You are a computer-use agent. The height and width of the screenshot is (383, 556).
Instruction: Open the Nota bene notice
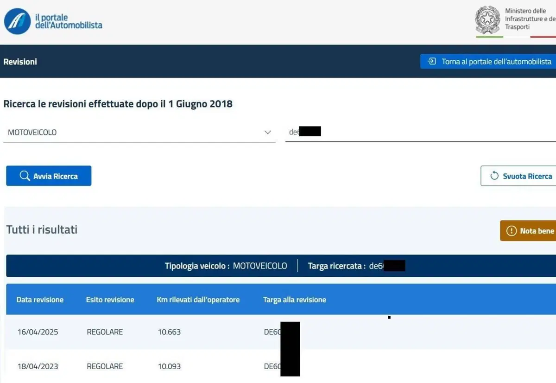pyautogui.click(x=528, y=231)
